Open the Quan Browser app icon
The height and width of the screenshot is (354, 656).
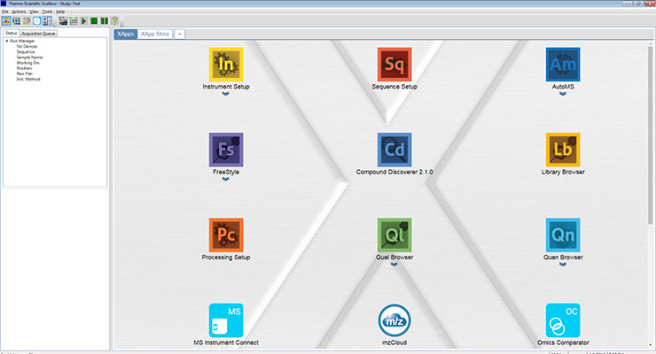pyautogui.click(x=563, y=235)
